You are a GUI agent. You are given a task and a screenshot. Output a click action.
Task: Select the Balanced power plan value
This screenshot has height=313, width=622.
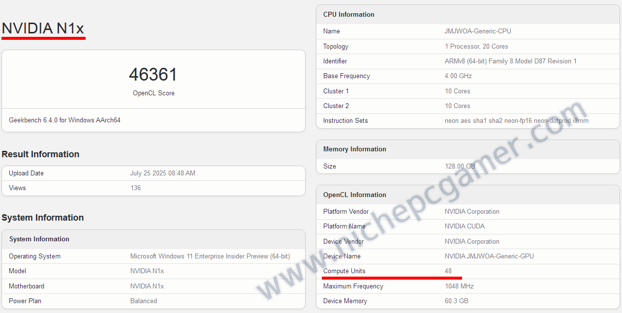[x=144, y=301]
